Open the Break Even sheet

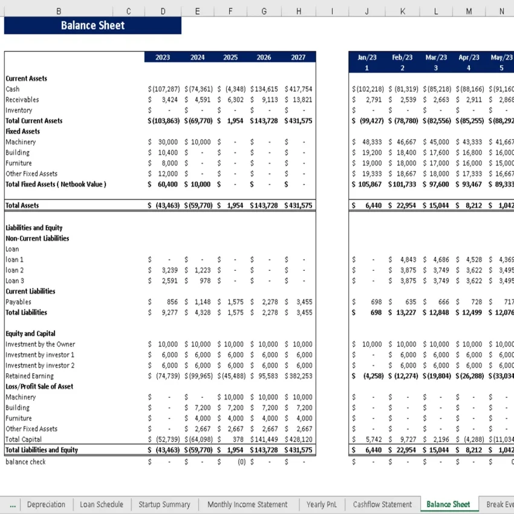499,504
